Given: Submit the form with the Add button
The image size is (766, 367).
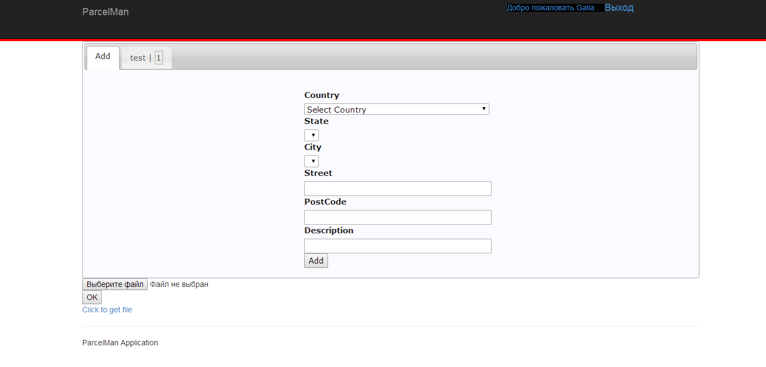Looking at the screenshot, I should click(x=316, y=261).
